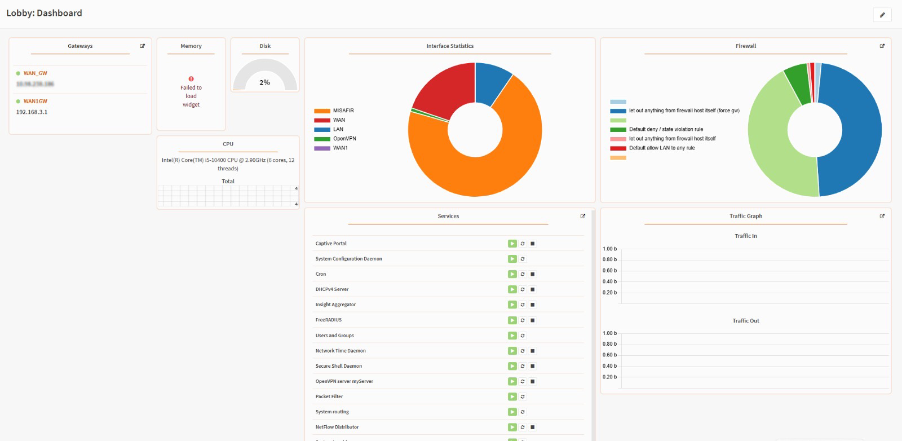Click the edit dashboard pencil button
The height and width of the screenshot is (441, 902).
(x=882, y=15)
